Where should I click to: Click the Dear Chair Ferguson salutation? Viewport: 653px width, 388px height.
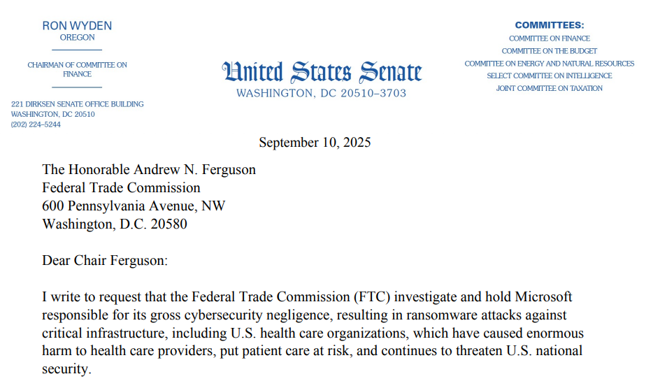pyautogui.click(x=105, y=261)
